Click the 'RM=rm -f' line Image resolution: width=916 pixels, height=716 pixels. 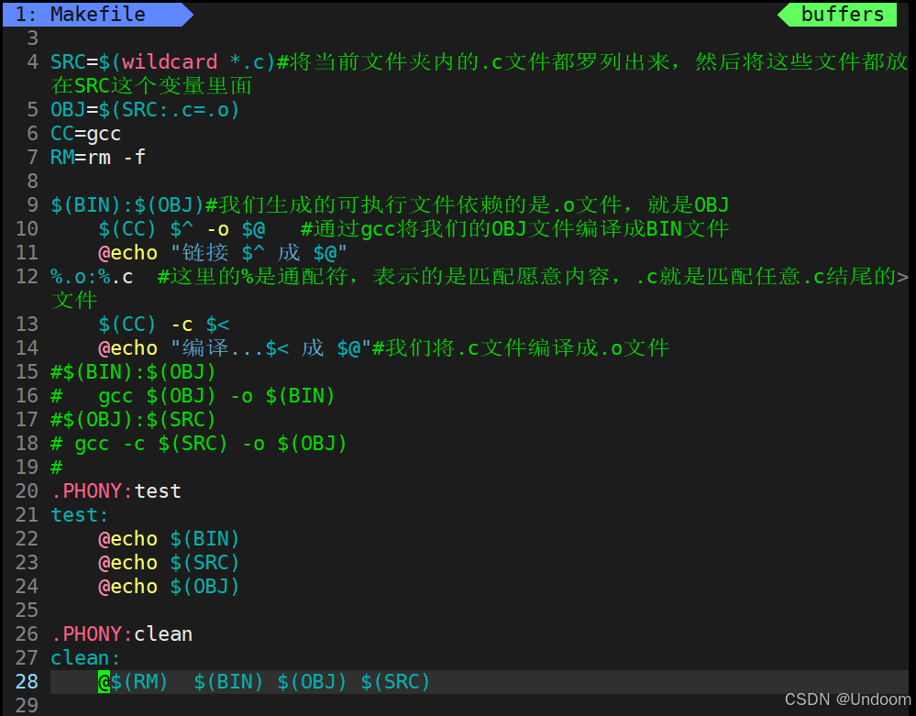pyautogui.click(x=97, y=157)
